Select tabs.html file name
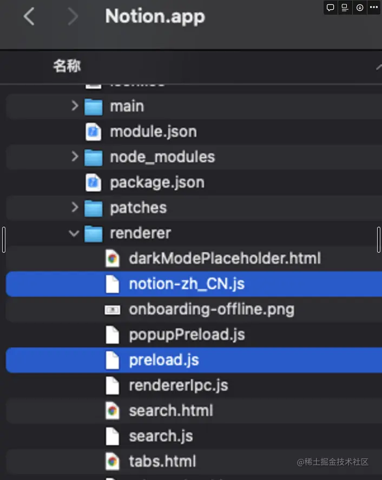The height and width of the screenshot is (480, 382). coord(162,461)
